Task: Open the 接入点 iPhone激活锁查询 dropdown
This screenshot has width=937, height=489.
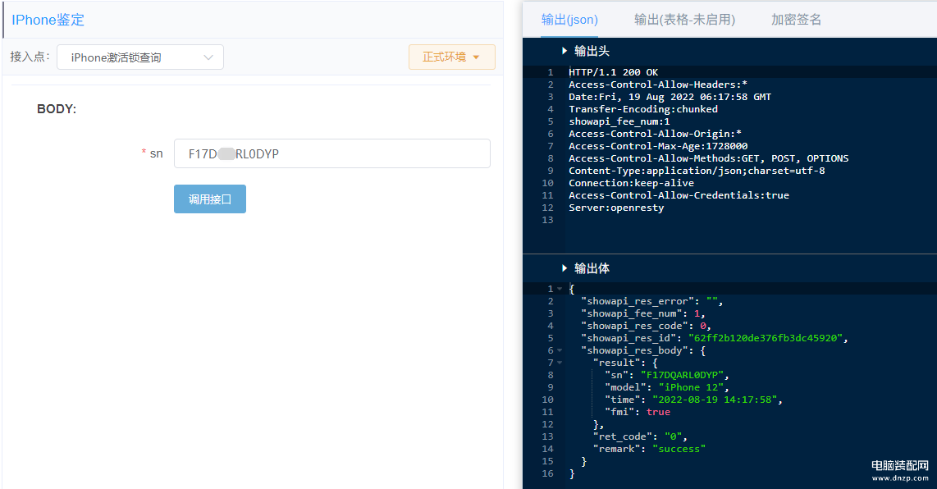Action: pyautogui.click(x=139, y=57)
